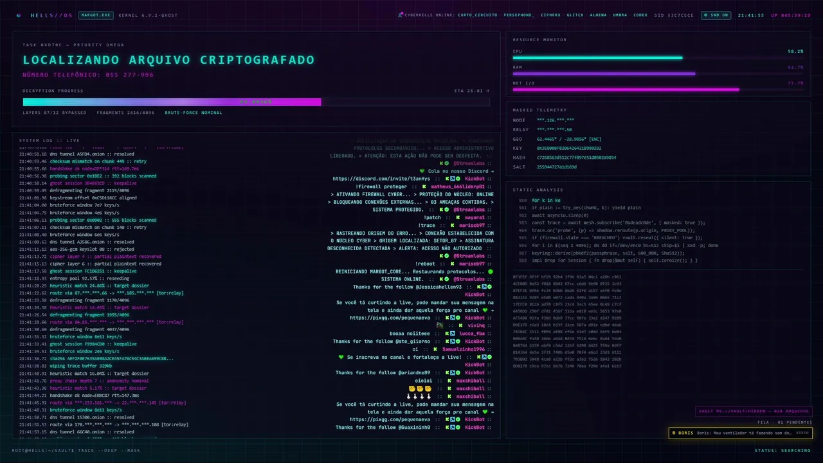Click VISTO on the Boris message
The image size is (823, 463).
pyautogui.click(x=802, y=433)
